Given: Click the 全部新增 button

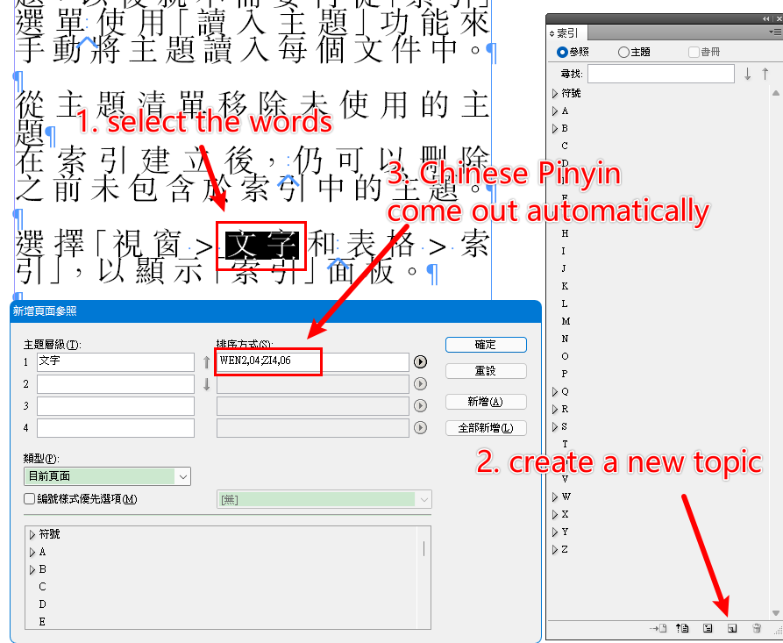Looking at the screenshot, I should tap(486, 427).
